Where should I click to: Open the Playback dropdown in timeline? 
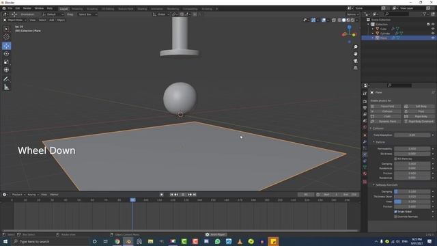click(x=18, y=194)
